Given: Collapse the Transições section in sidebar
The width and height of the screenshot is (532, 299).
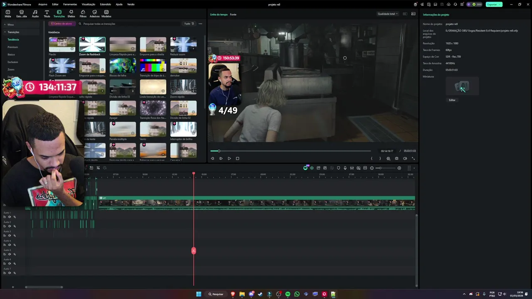Looking at the screenshot, I should (5, 32).
